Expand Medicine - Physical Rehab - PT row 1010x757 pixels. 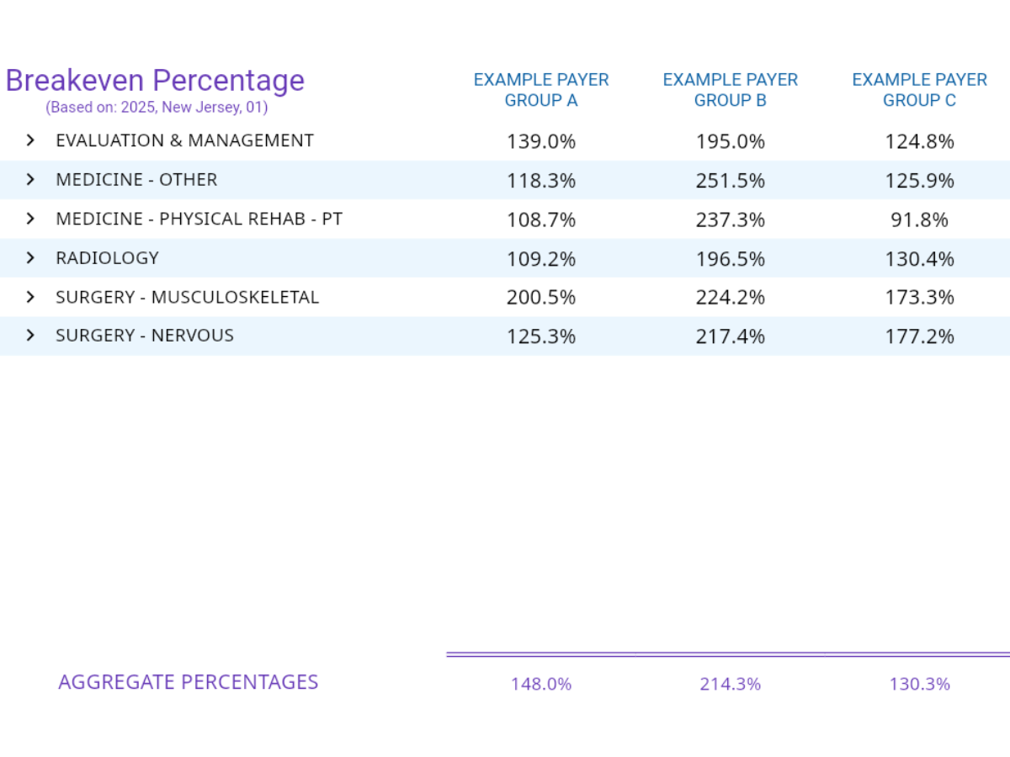[31, 219]
